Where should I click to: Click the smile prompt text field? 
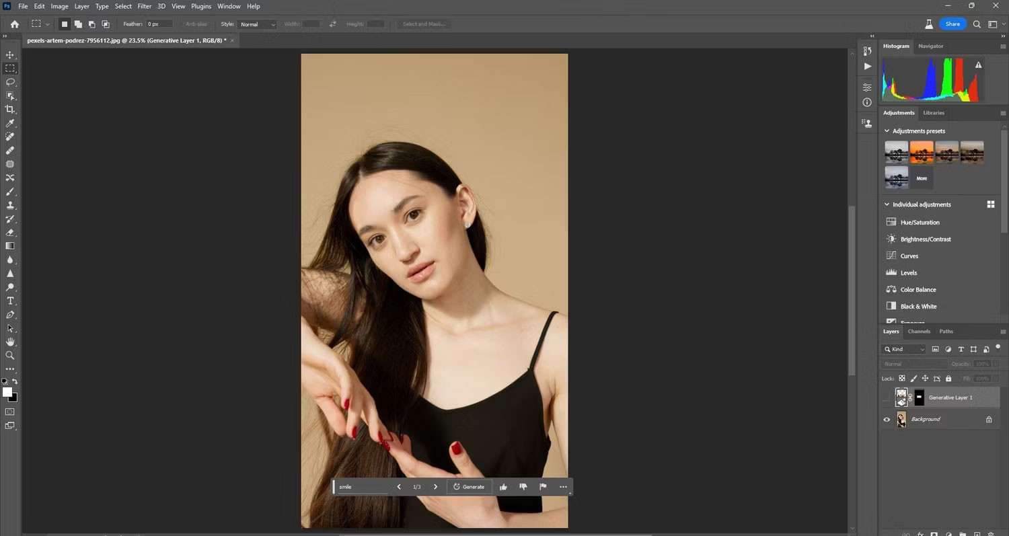point(363,487)
